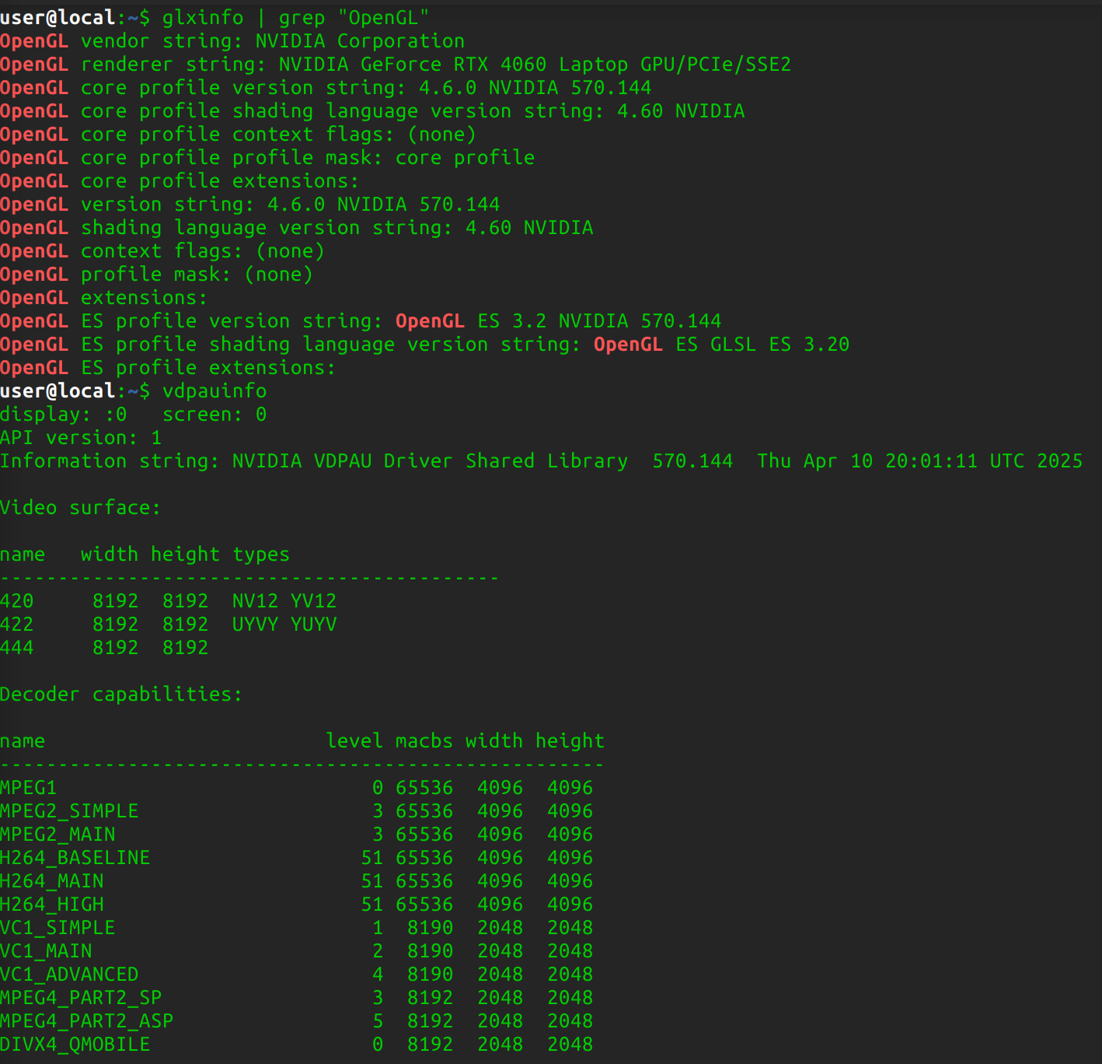Click the "H264_HIGH" decoder name
This screenshot has width=1102, height=1064.
click(x=52, y=905)
